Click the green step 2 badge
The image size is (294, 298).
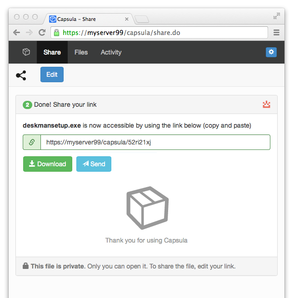[27, 105]
